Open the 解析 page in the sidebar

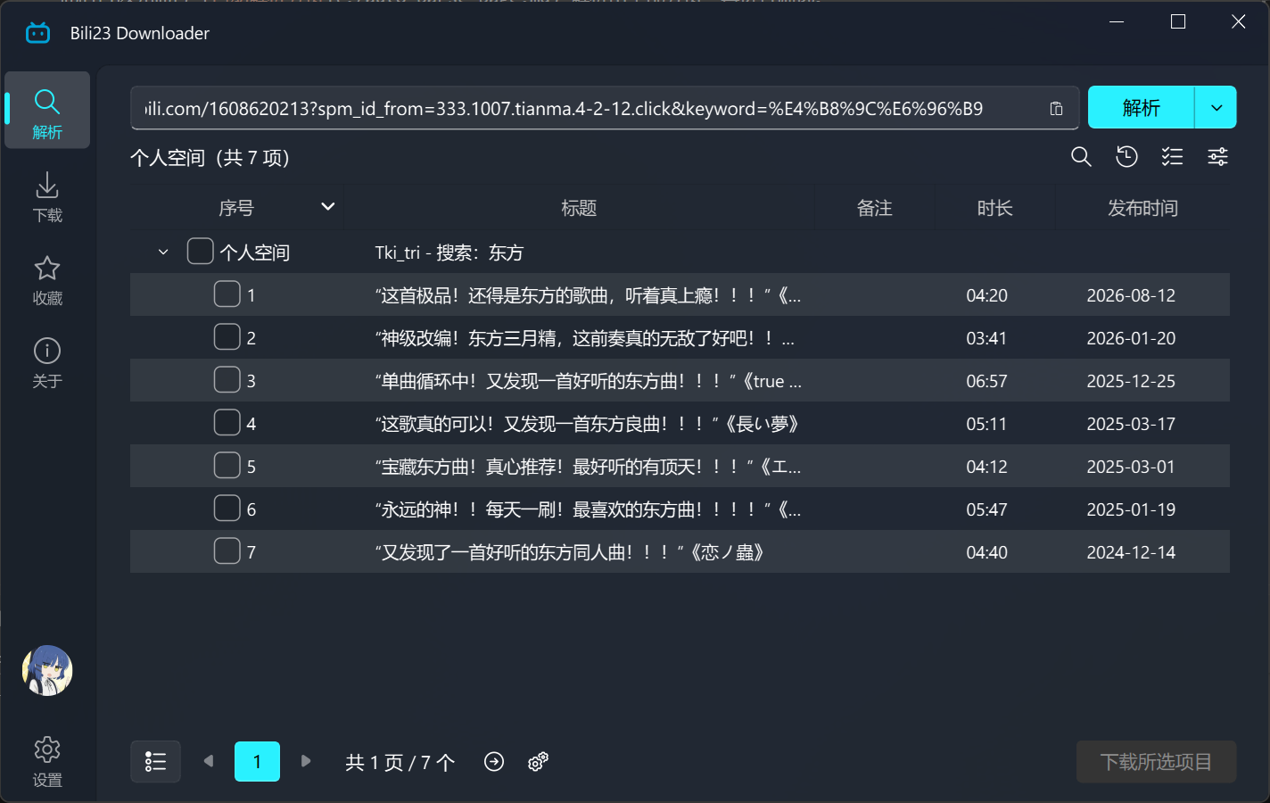click(x=47, y=111)
